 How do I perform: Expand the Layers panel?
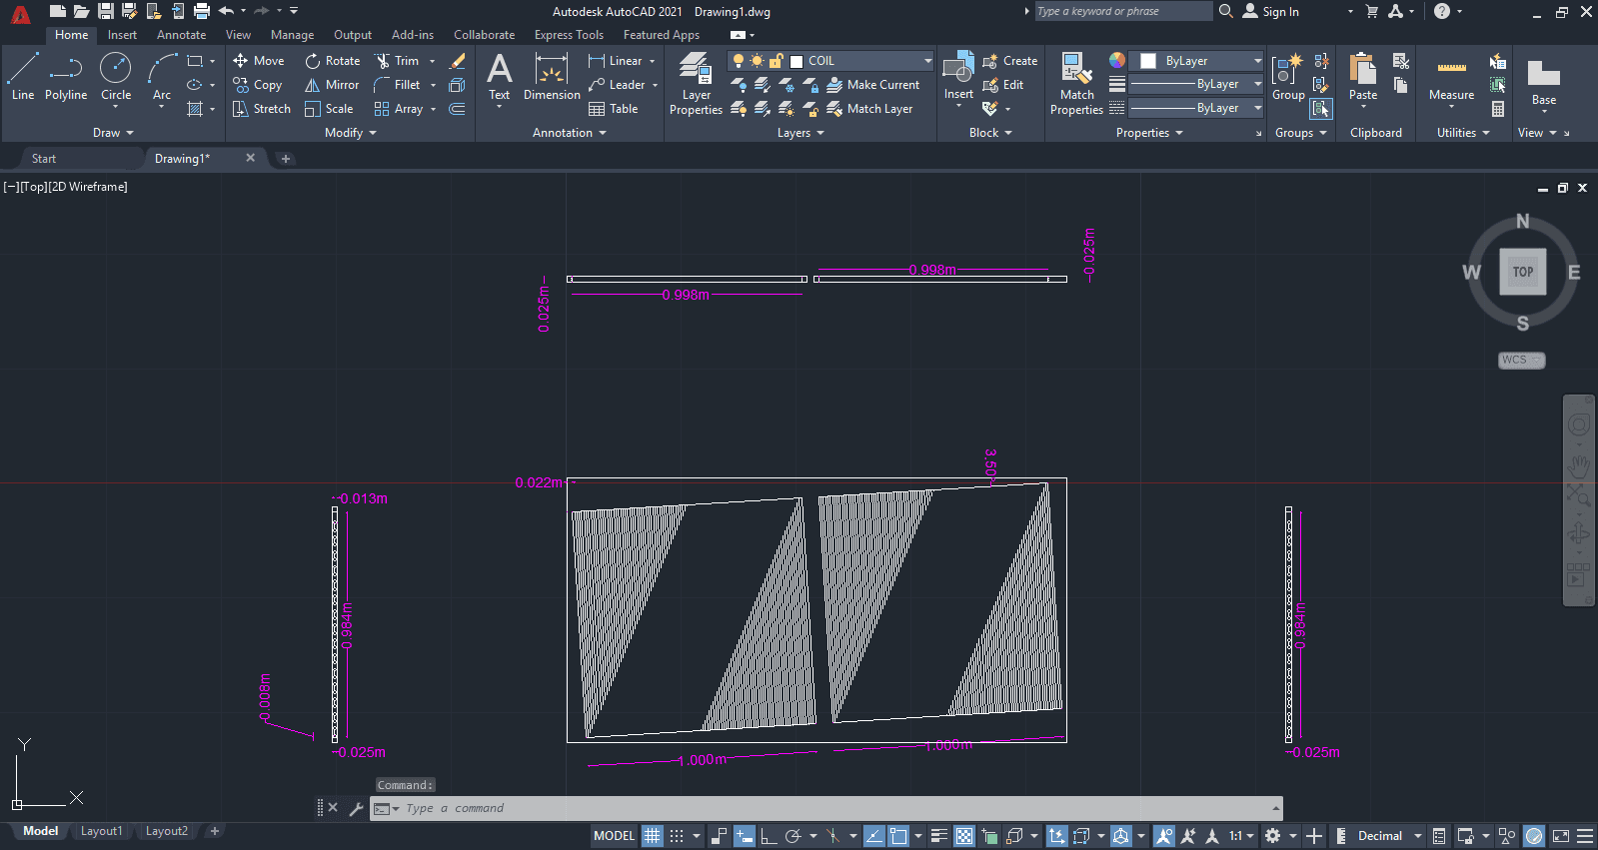click(x=800, y=133)
